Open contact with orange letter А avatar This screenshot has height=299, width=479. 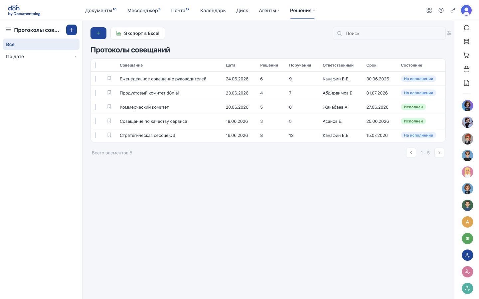tap(467, 222)
